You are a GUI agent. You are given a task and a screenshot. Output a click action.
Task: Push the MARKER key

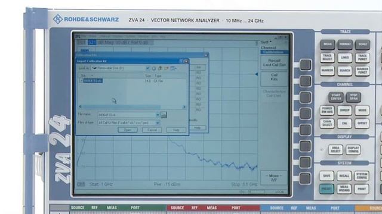point(327,71)
